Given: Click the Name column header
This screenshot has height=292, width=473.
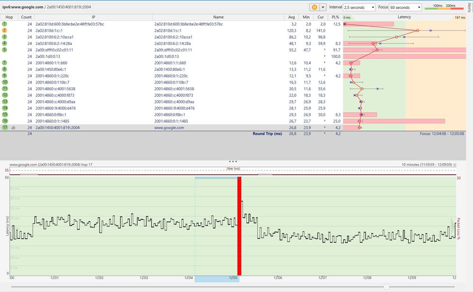Looking at the screenshot, I should point(218,17).
